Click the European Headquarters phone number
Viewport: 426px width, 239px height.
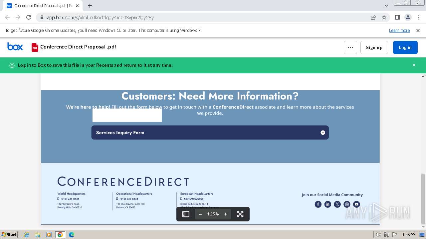194,199
